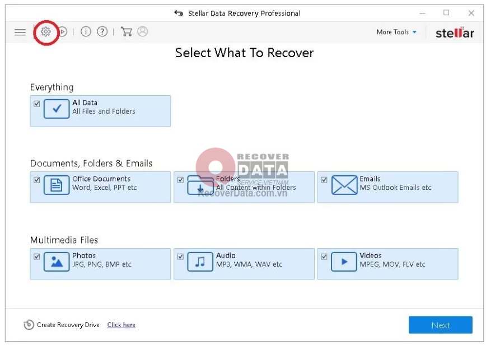Click the 'Create Recovery Drive' label
Viewport: 486px width, 345px height.
68,325
